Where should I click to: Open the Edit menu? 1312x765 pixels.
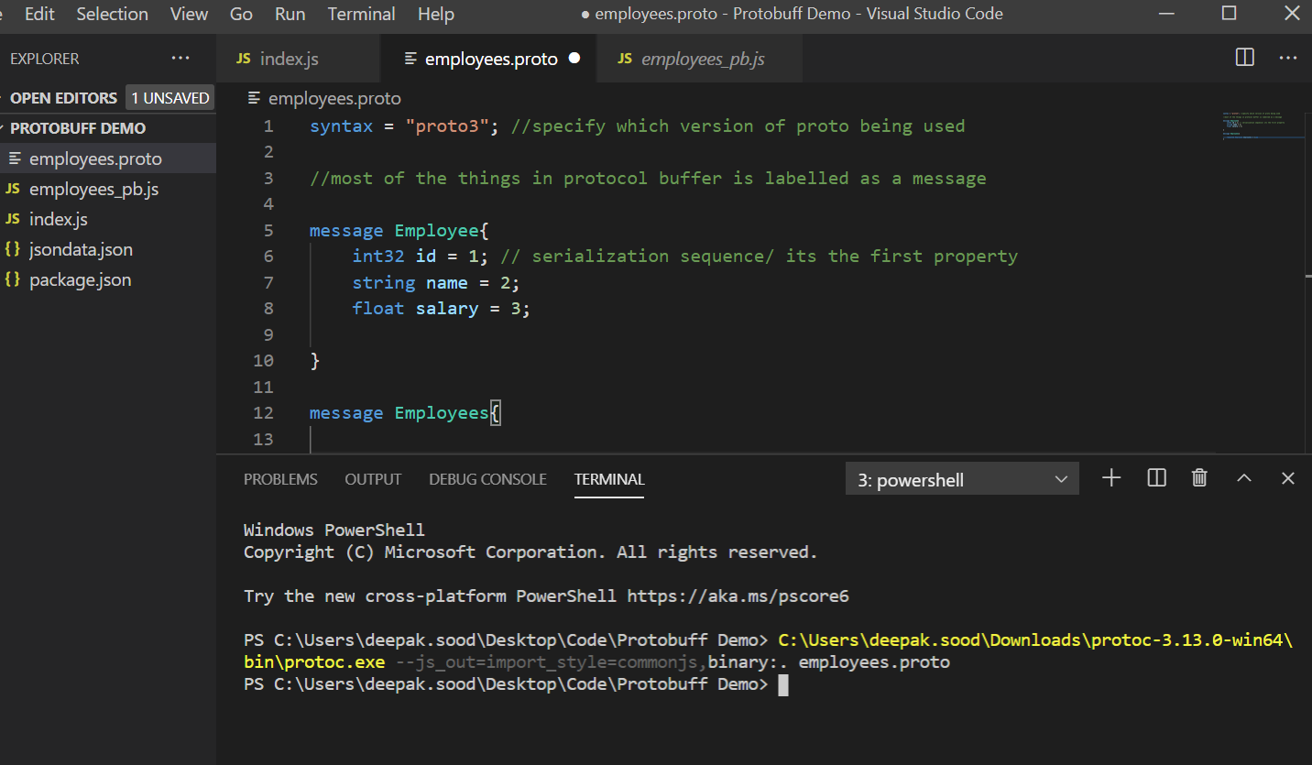[39, 14]
